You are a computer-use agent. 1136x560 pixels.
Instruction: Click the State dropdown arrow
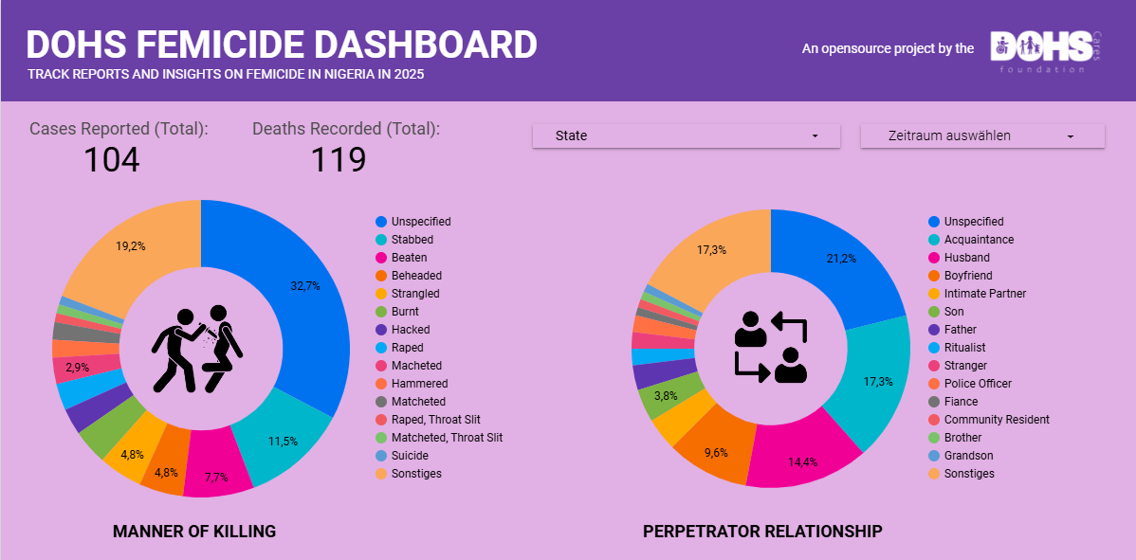(815, 136)
